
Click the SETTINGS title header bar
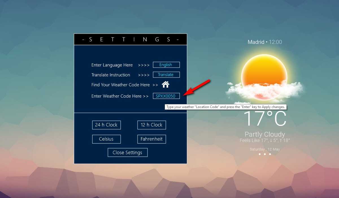click(x=130, y=40)
